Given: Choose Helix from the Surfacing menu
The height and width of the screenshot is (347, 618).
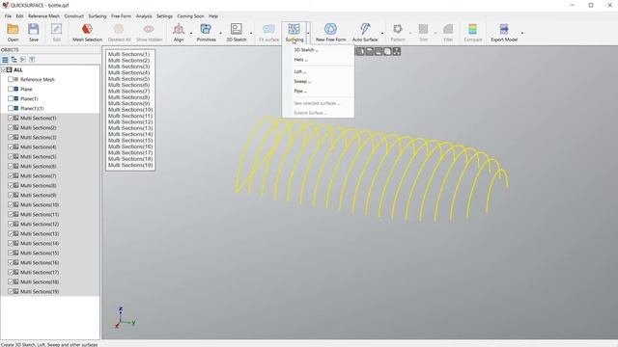Looking at the screenshot, I should click(x=318, y=60).
